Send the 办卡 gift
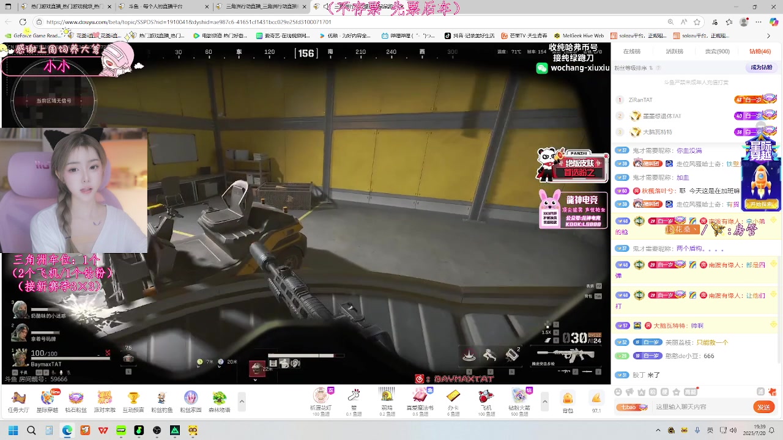 (453, 402)
